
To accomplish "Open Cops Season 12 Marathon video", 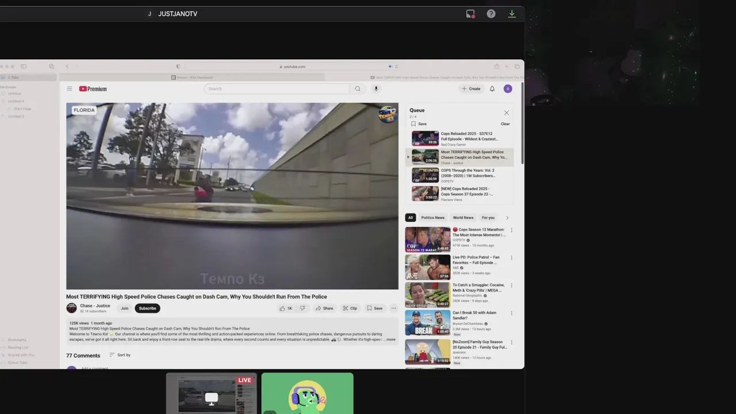I will pyautogui.click(x=455, y=239).
